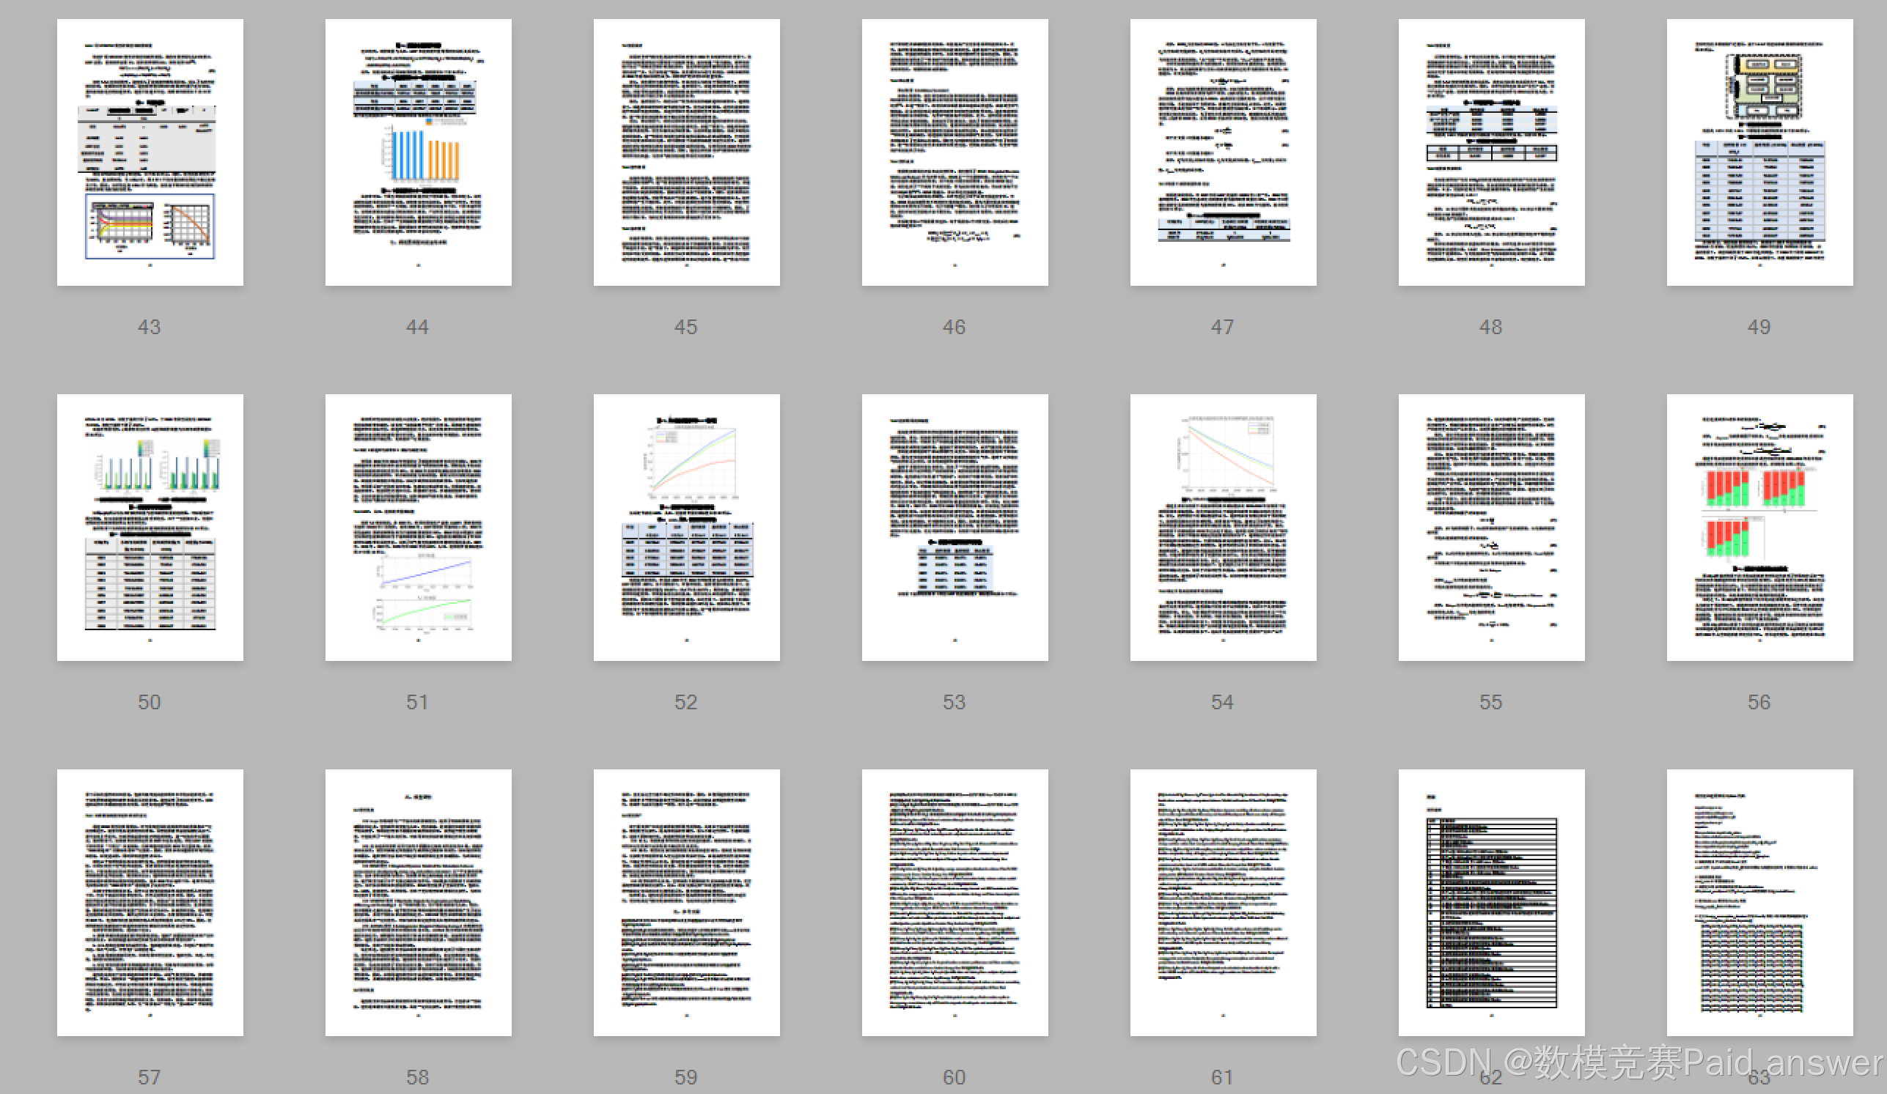The width and height of the screenshot is (1887, 1094).
Task: Select page 50 thumbnail with green bar charts
Action: point(150,527)
